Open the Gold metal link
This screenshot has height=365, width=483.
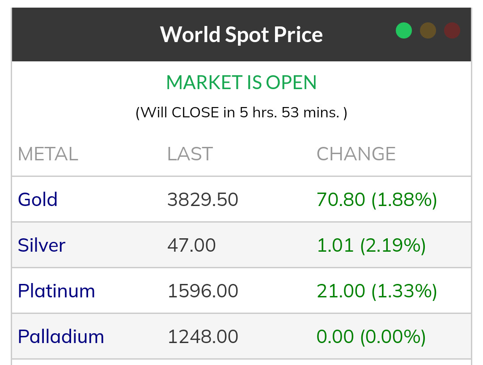coord(38,200)
